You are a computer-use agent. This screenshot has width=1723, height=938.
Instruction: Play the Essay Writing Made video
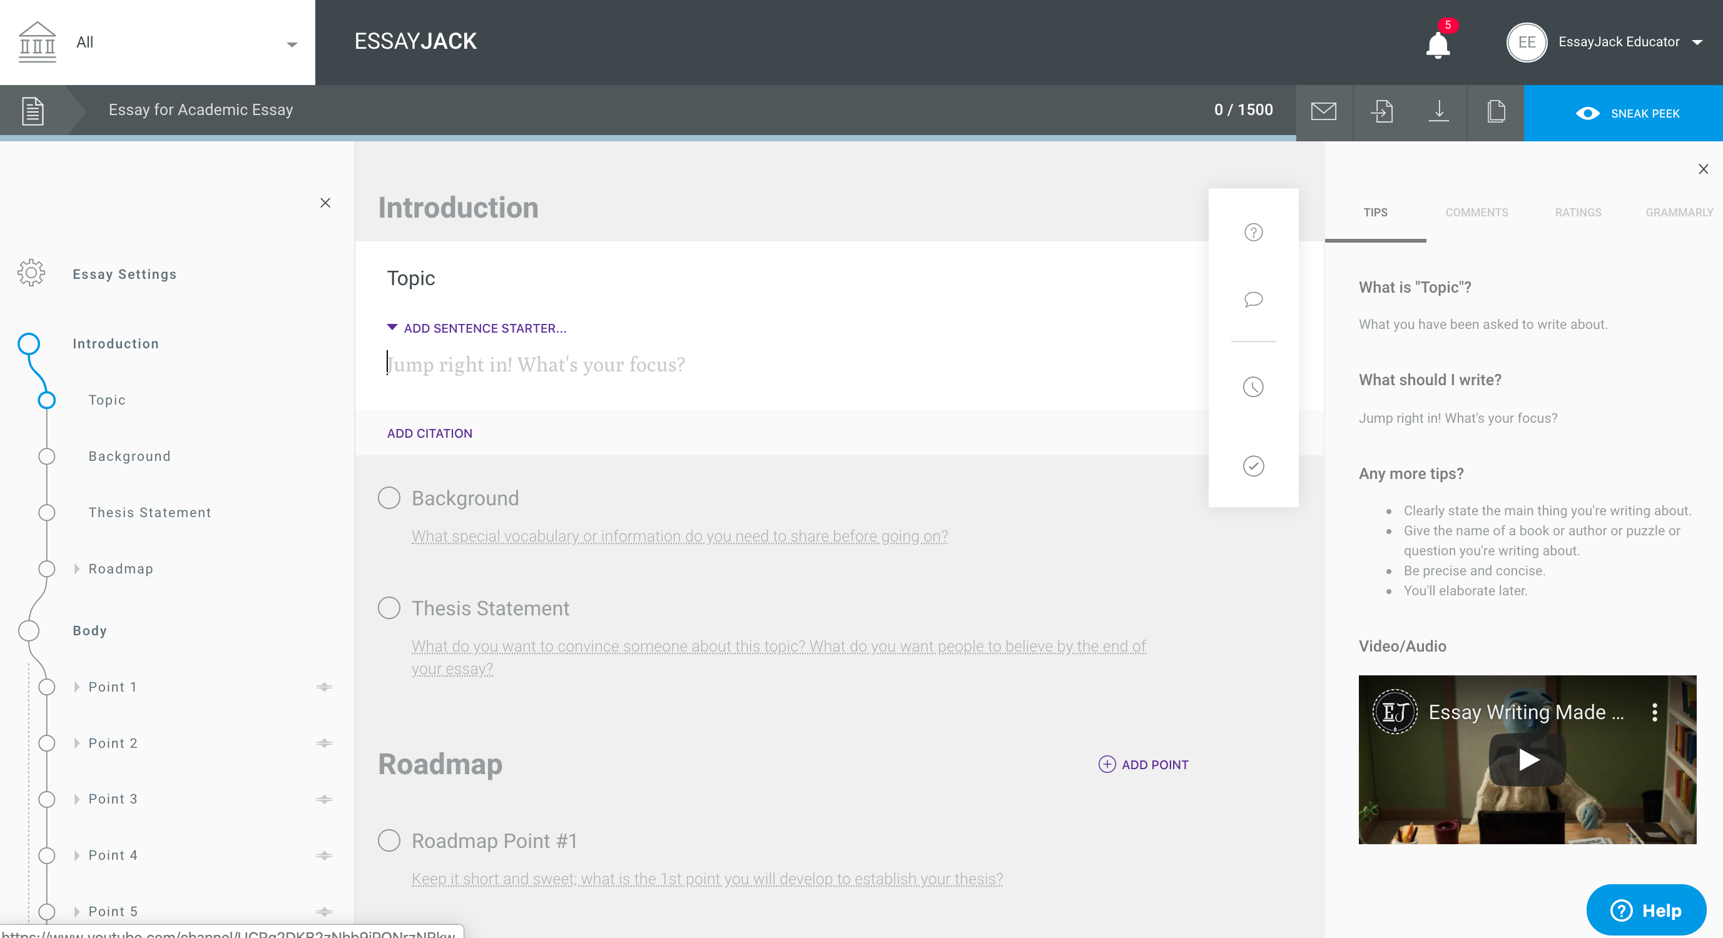click(x=1527, y=760)
